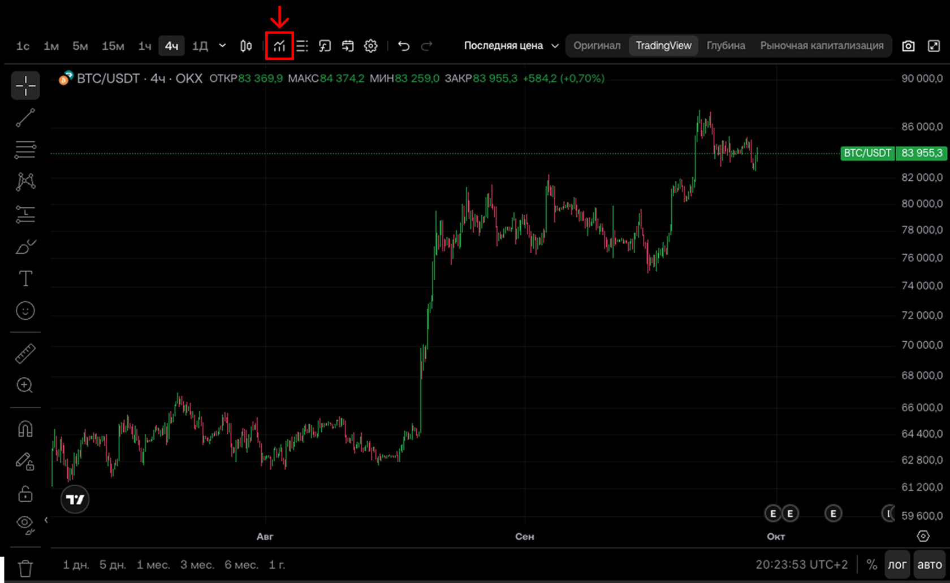The image size is (950, 583).
Task: Toggle percent scale mode
Action: (871, 564)
